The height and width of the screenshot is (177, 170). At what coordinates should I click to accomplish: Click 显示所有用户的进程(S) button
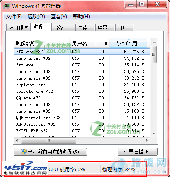(x=50, y=152)
